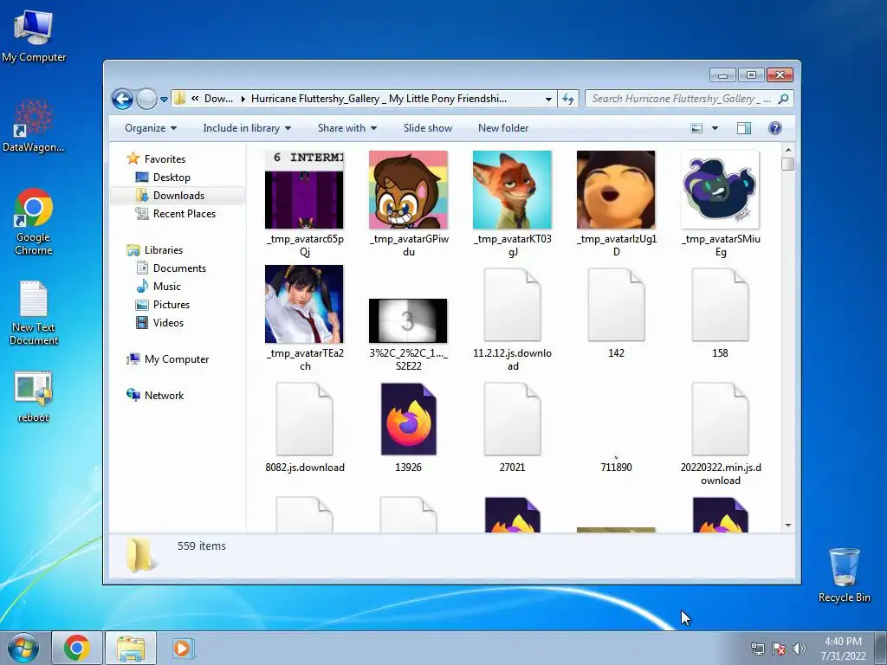Select the reboot desktop shortcut

[34, 397]
